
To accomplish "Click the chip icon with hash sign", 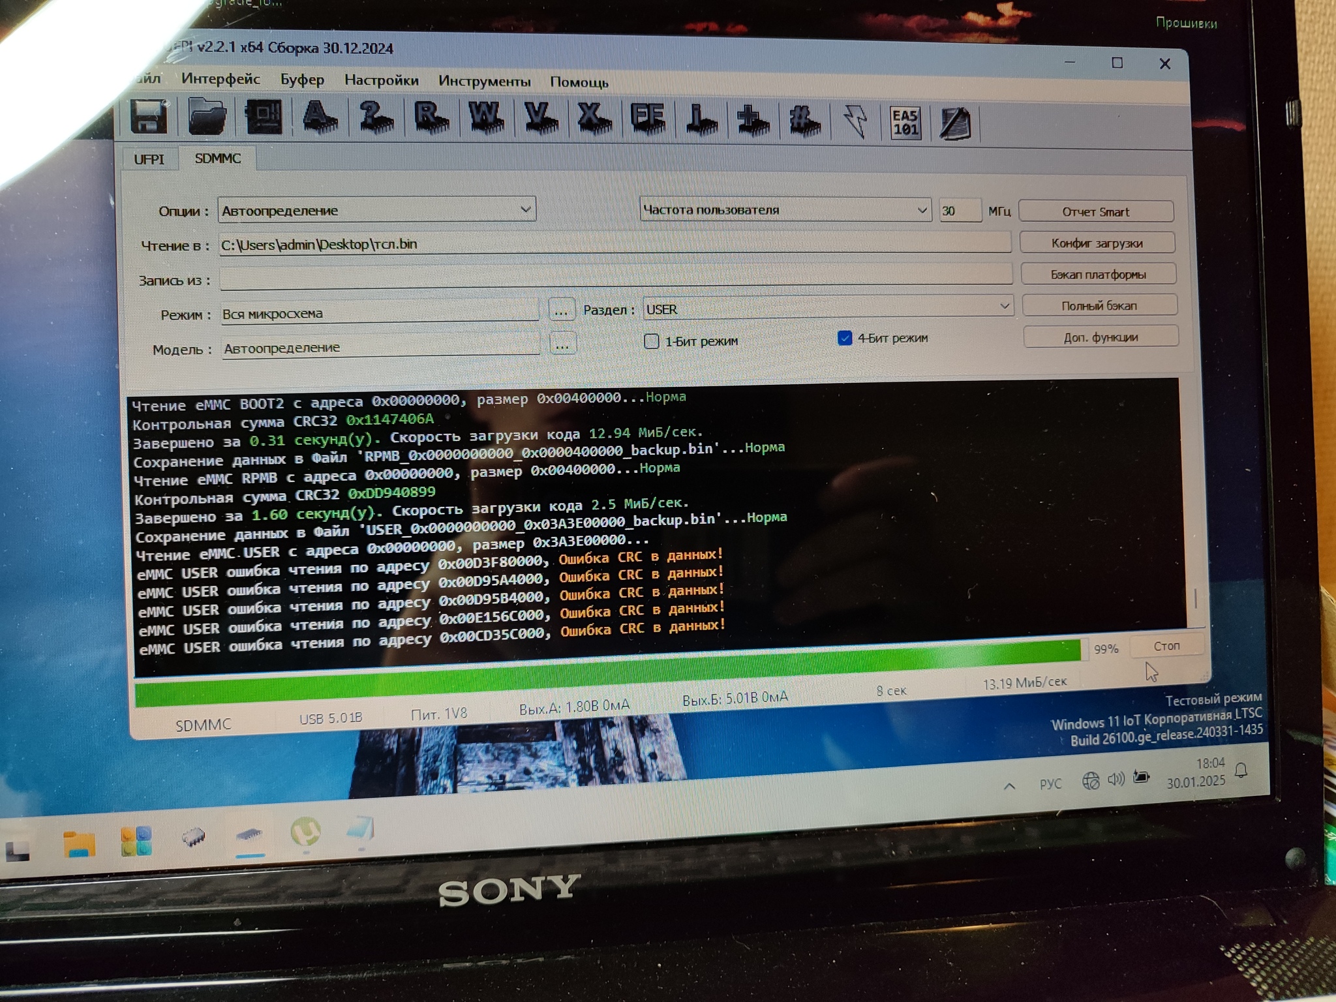I will [804, 121].
